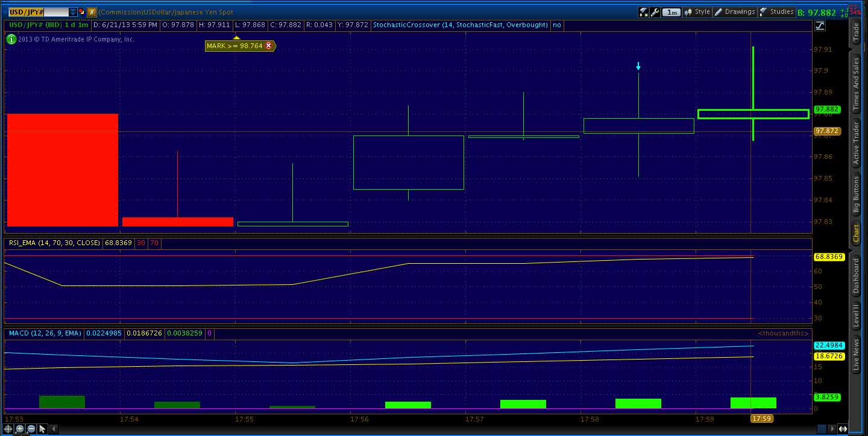Click the green info icon
This screenshot has width=868, height=436.
[x=11, y=39]
